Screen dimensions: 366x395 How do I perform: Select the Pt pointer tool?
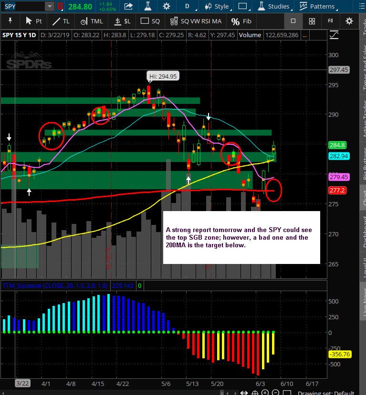[34, 21]
